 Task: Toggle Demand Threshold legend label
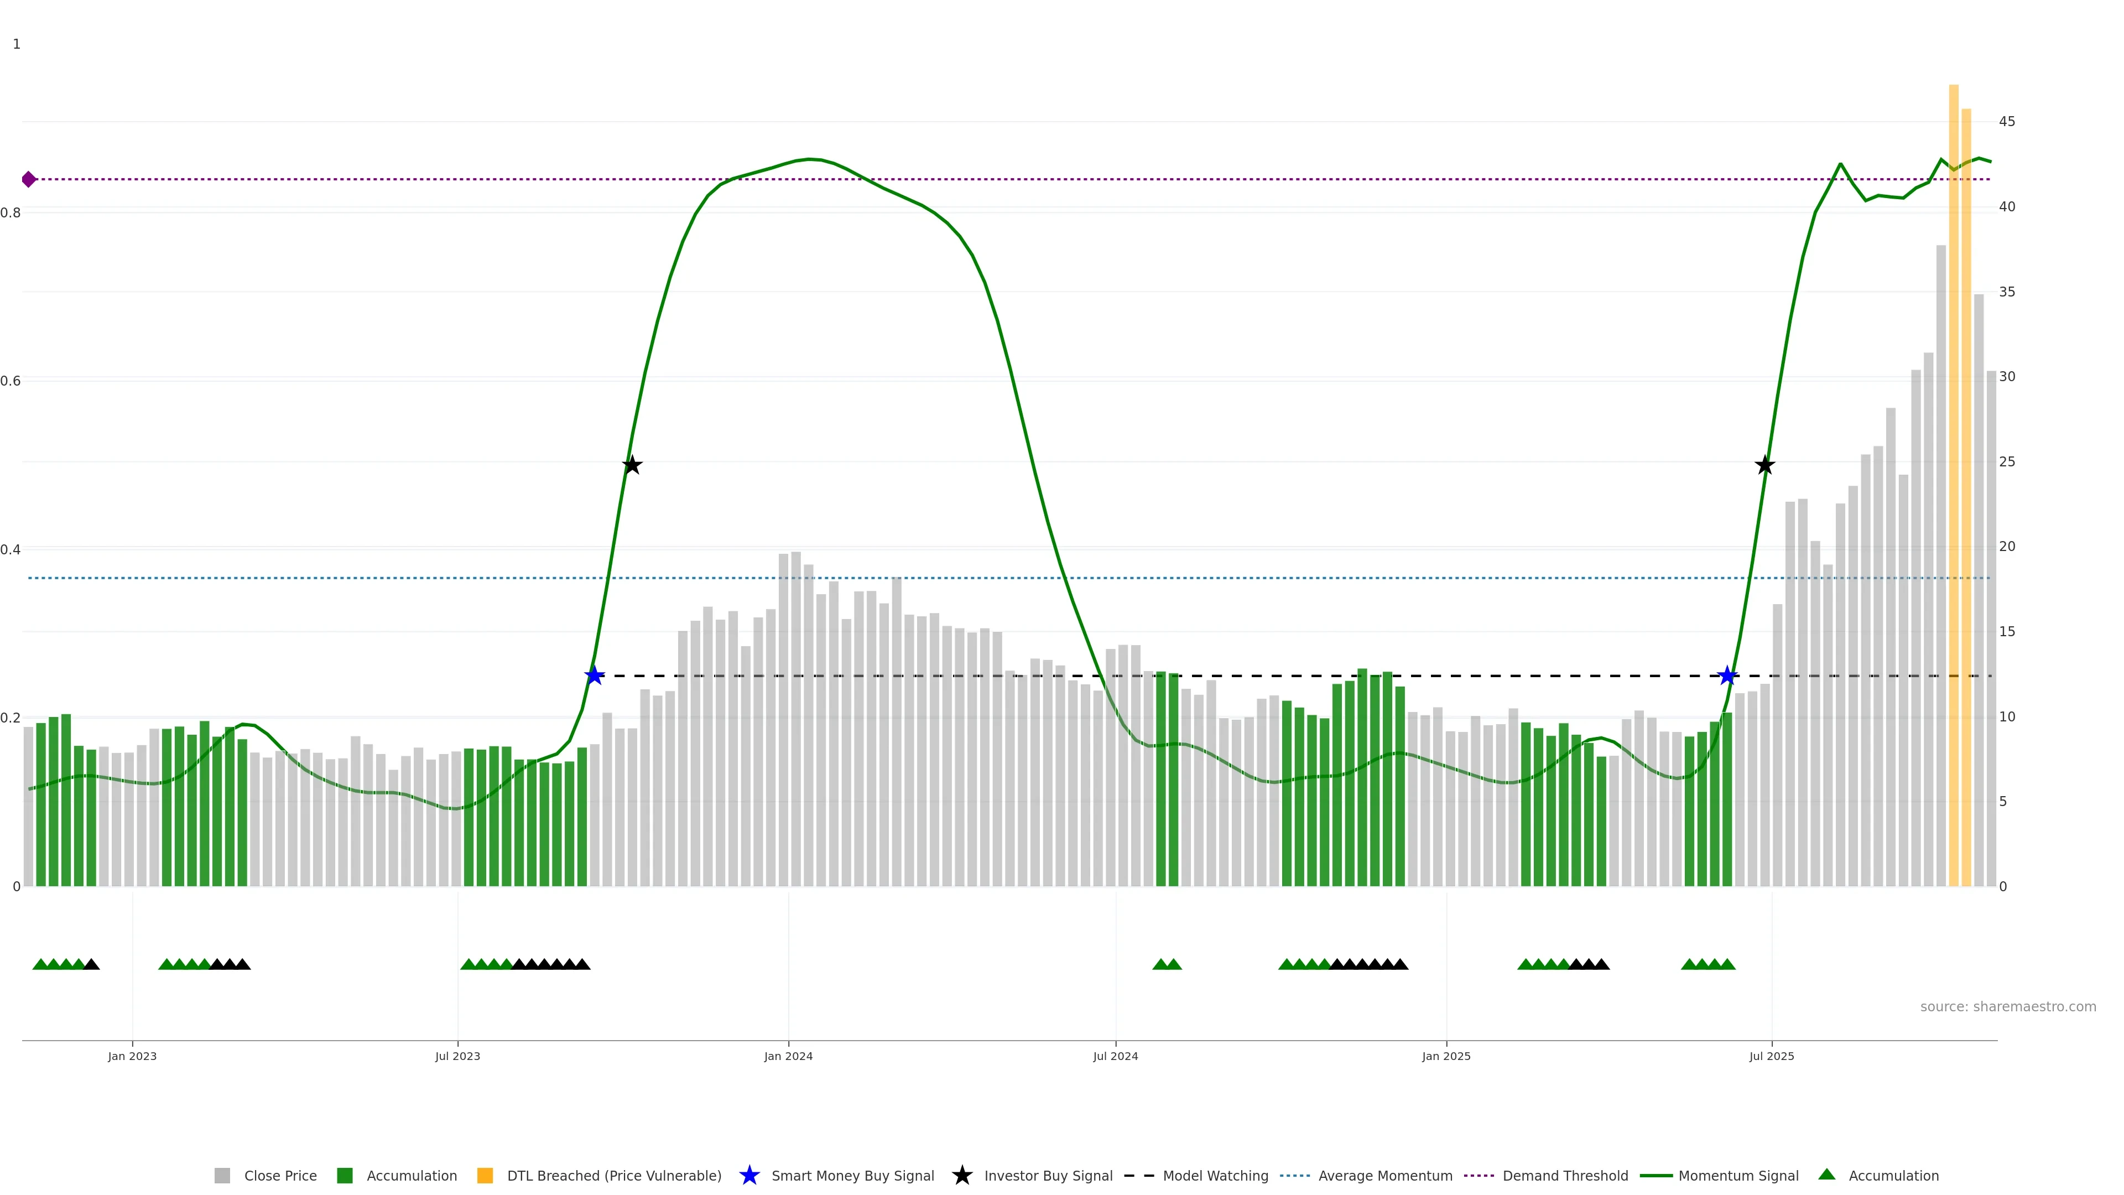[x=1565, y=1175]
